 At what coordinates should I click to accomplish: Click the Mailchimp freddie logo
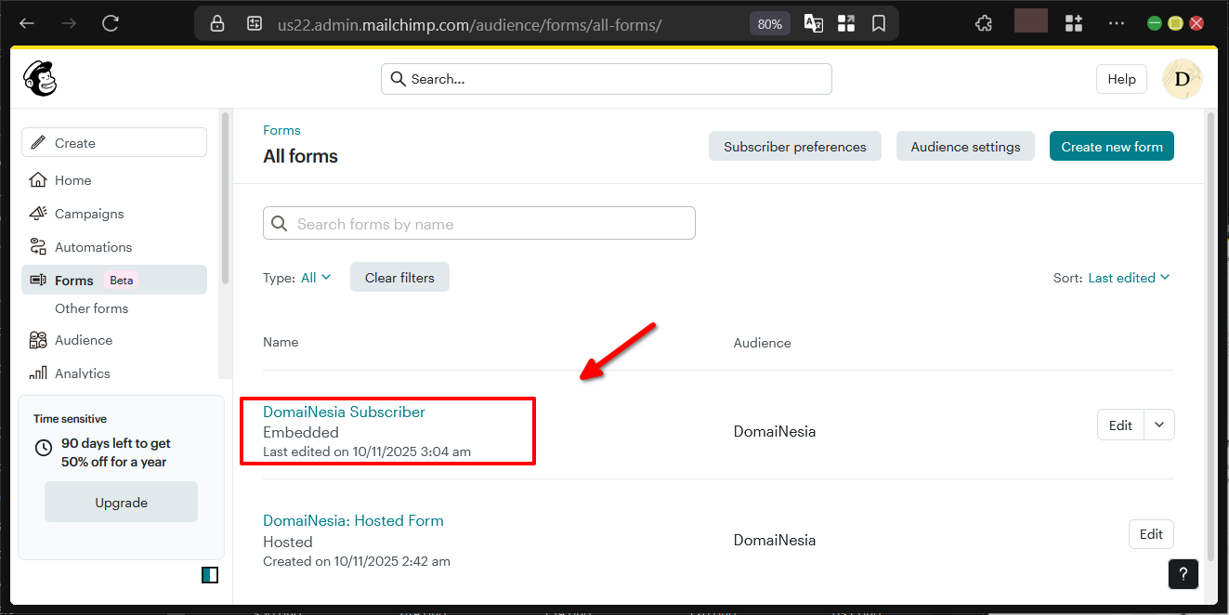click(40, 79)
